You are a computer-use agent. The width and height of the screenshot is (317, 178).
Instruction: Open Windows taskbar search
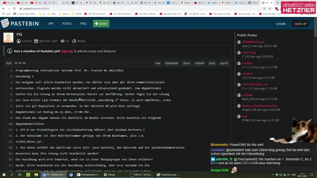click(x=12, y=175)
